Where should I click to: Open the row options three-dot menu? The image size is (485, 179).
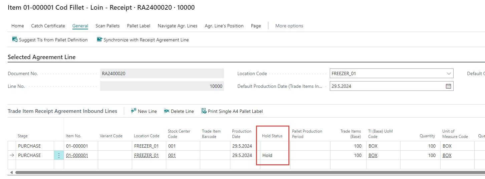(59, 155)
